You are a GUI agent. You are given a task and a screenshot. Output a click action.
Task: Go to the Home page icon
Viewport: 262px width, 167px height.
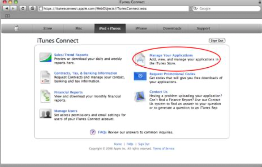(x=32, y=8)
